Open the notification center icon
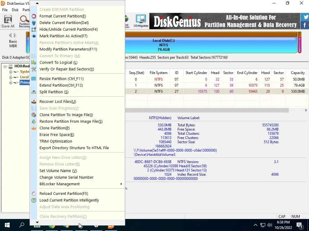 coord(299,225)
